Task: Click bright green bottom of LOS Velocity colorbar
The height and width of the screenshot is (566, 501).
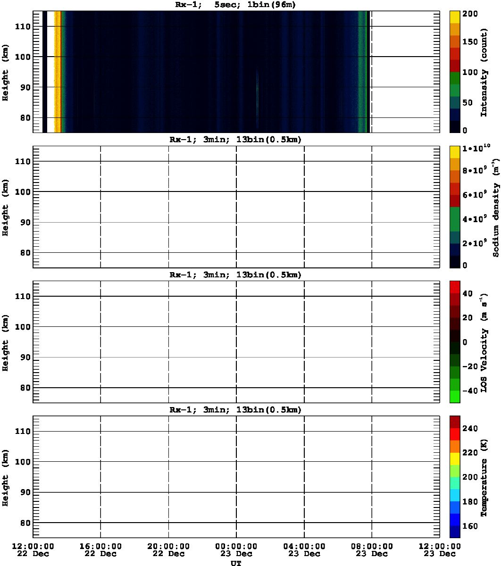Action: [455, 397]
